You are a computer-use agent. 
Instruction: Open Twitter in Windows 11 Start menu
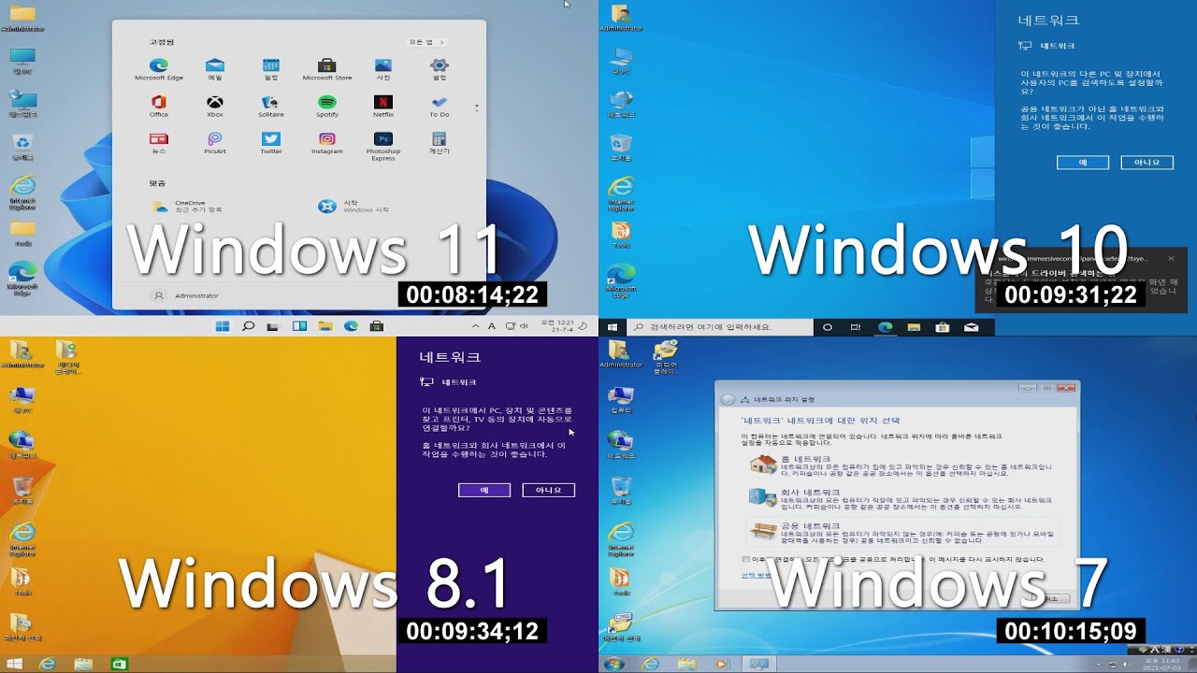point(271,143)
